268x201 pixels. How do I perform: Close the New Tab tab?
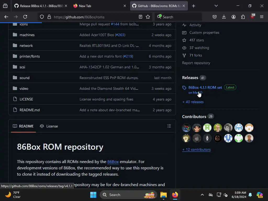[x=125, y=6]
